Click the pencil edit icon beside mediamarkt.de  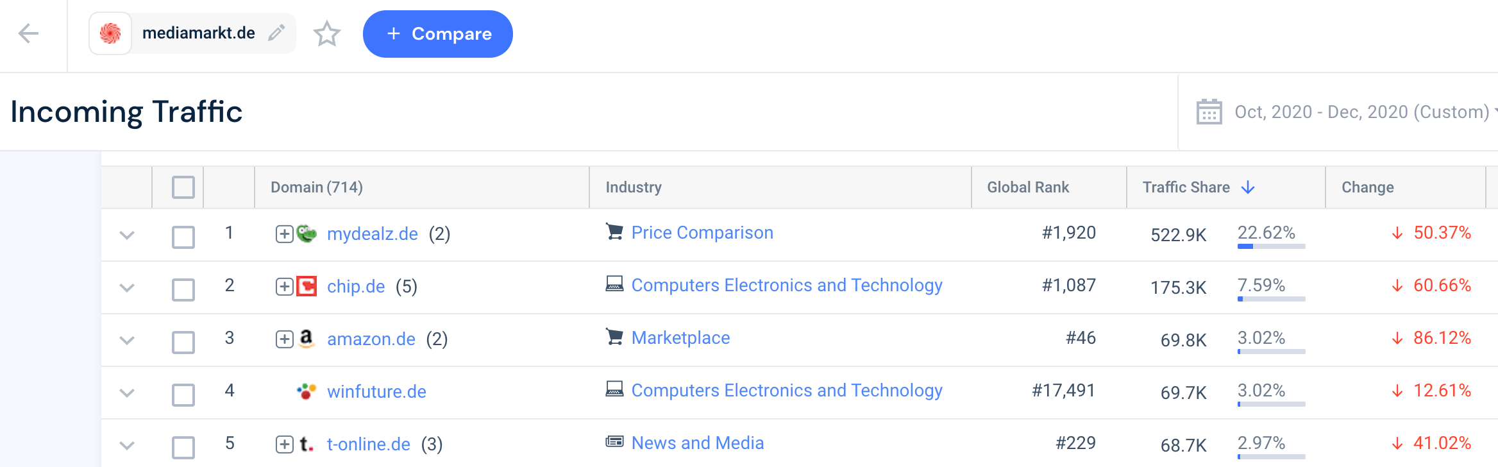click(276, 33)
